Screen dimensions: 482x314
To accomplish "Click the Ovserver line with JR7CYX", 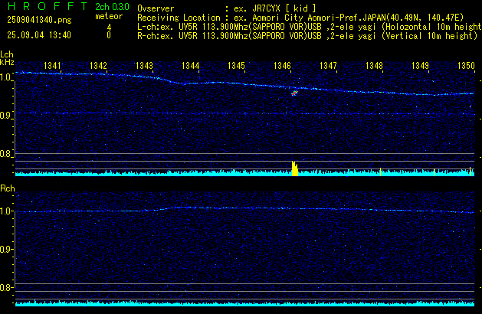I will [227, 8].
